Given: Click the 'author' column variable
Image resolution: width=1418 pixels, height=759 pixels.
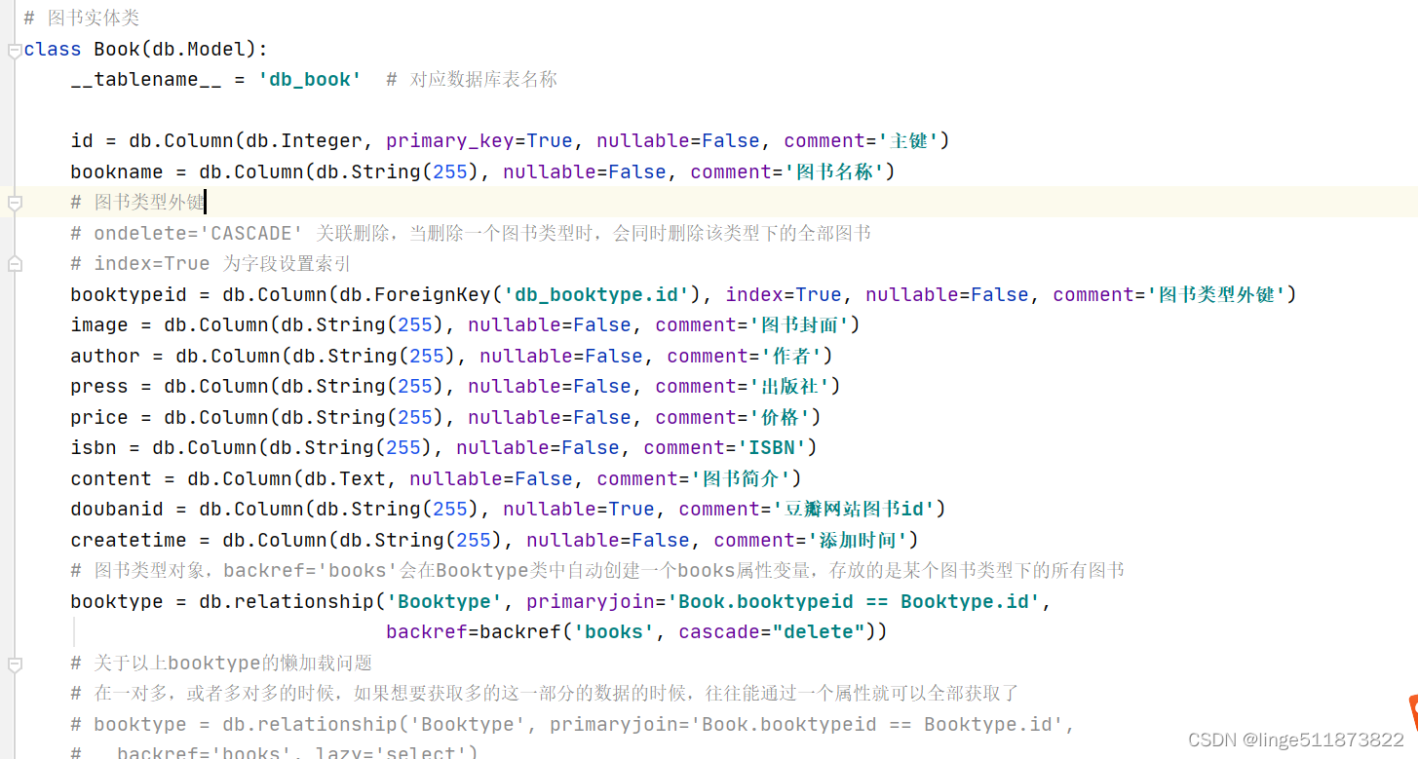Looking at the screenshot, I should (x=105, y=357).
